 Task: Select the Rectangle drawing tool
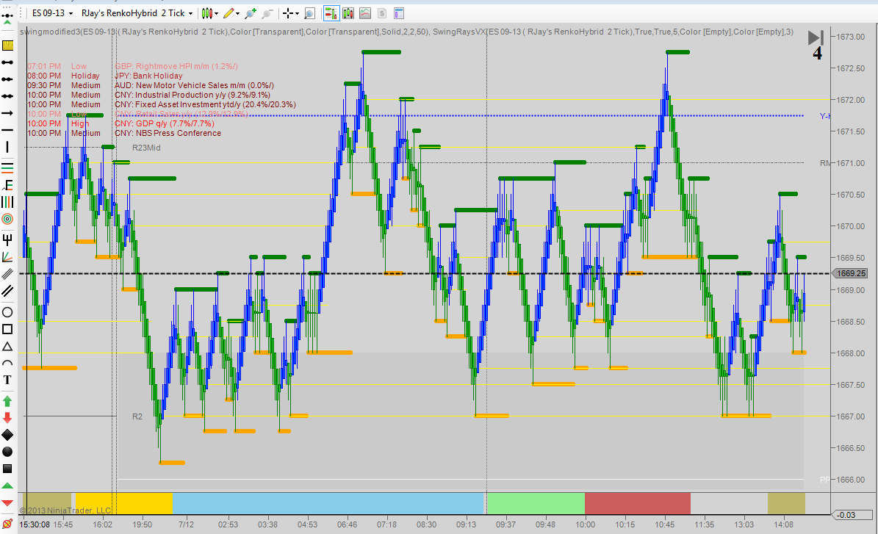point(7,329)
